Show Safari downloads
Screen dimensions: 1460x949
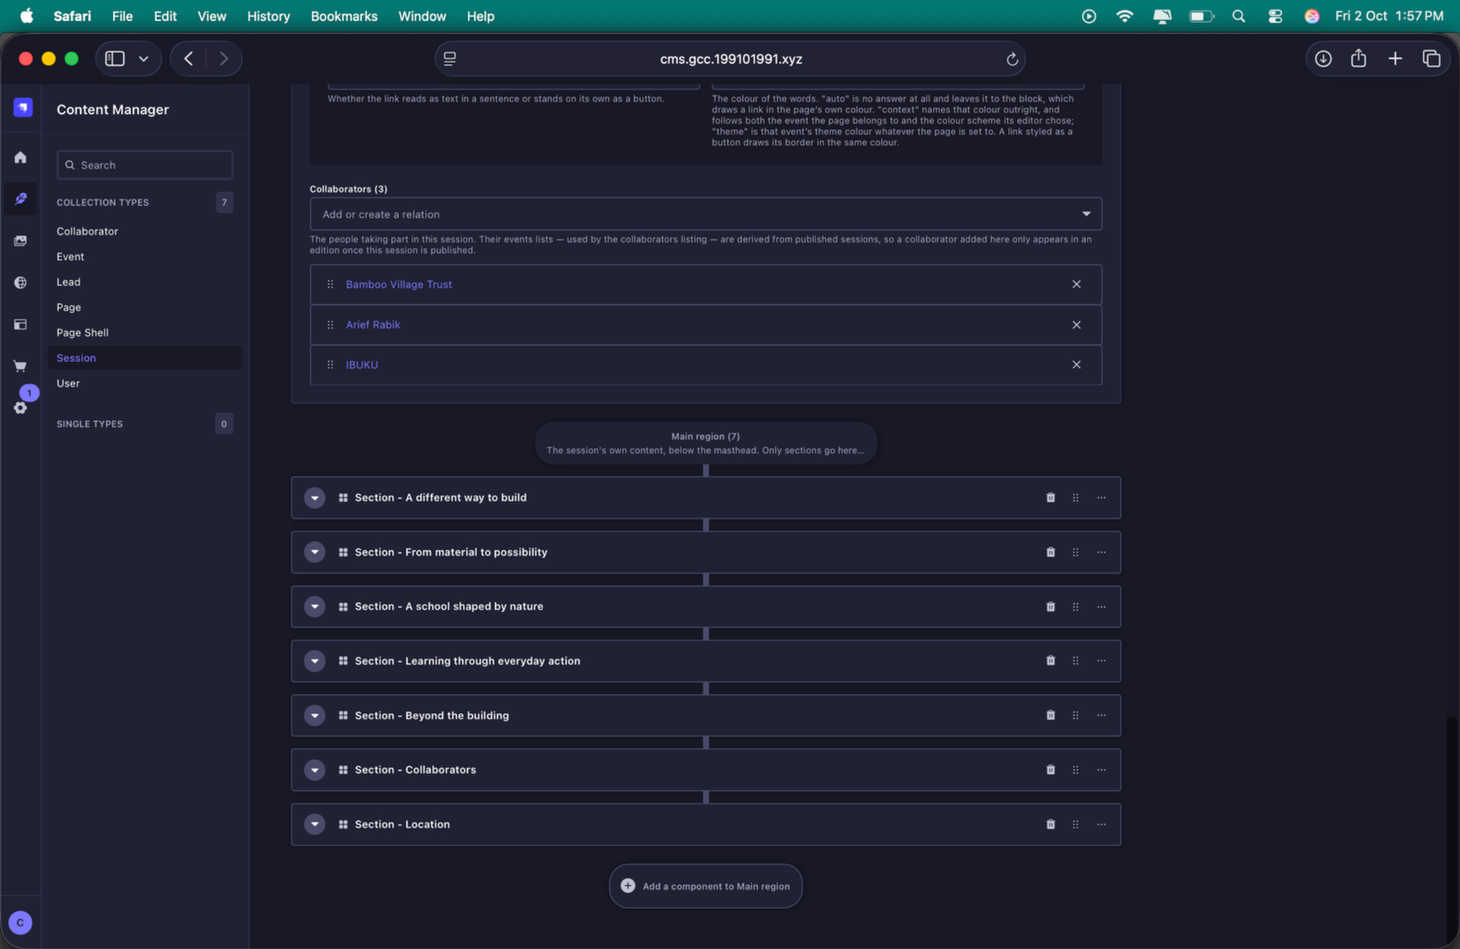coord(1323,58)
